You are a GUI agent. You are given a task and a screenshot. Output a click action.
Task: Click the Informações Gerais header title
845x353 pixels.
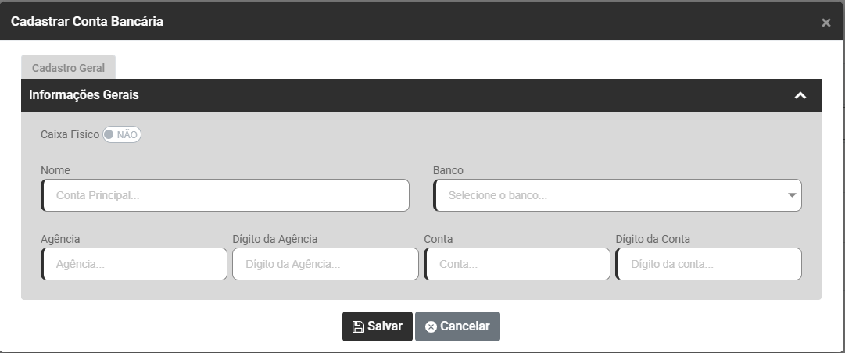84,95
